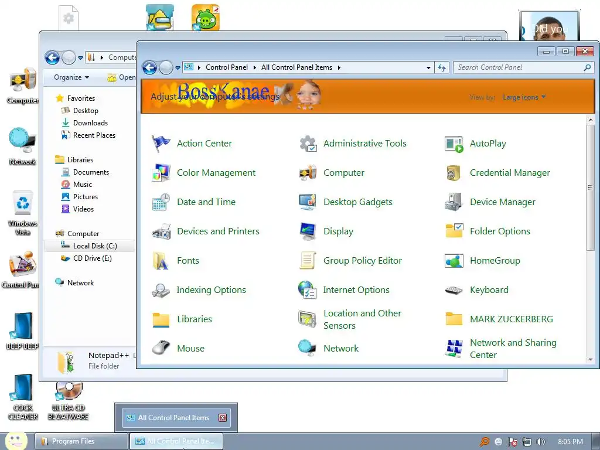Click the Internet Options link text
Screen dimensions: 600x450
pyautogui.click(x=356, y=290)
